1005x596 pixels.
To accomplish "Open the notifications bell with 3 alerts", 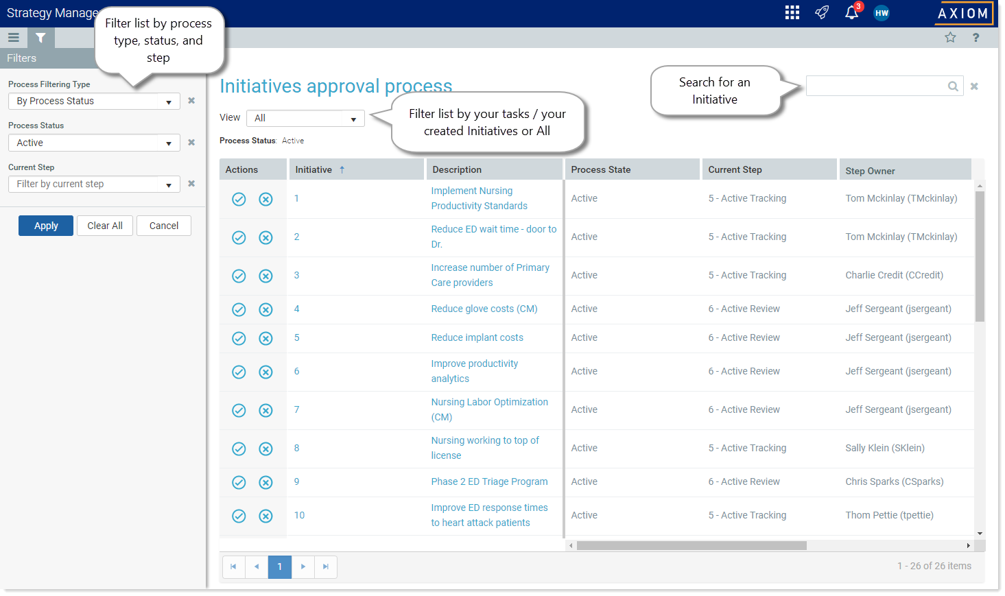I will point(851,13).
